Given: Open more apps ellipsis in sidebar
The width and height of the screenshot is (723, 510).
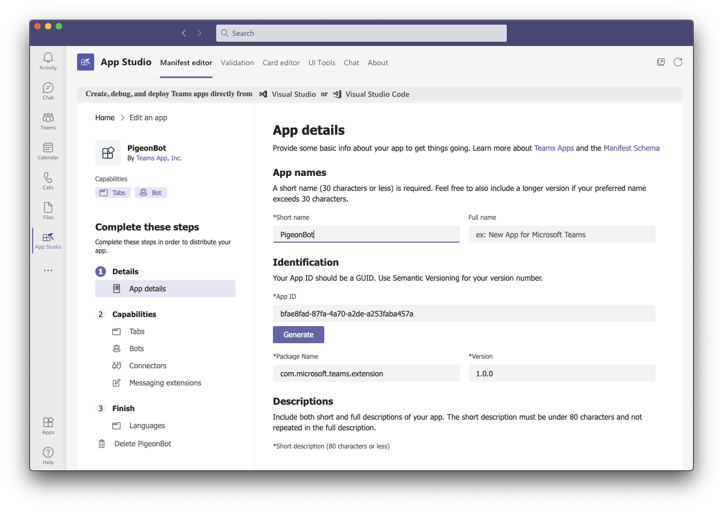Looking at the screenshot, I should [x=48, y=271].
